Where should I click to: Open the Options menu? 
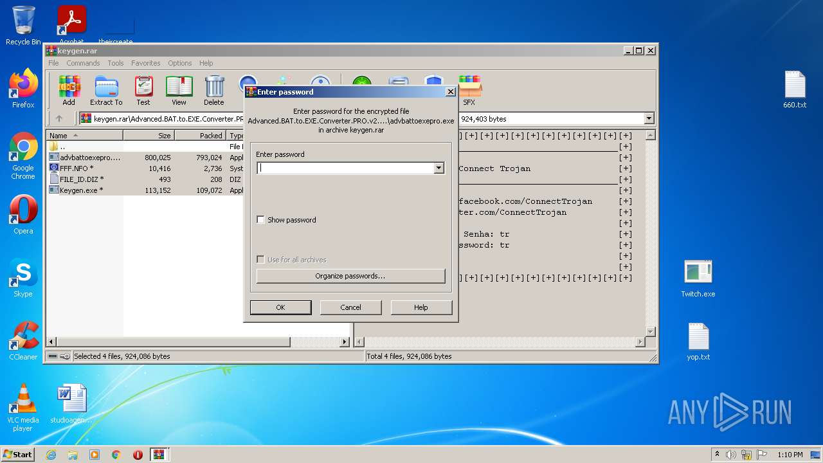click(x=180, y=63)
